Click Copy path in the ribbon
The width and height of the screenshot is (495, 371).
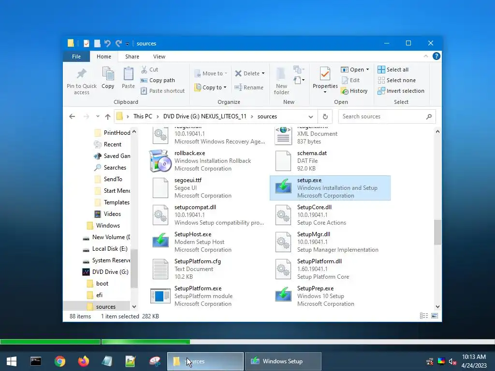[x=158, y=81]
